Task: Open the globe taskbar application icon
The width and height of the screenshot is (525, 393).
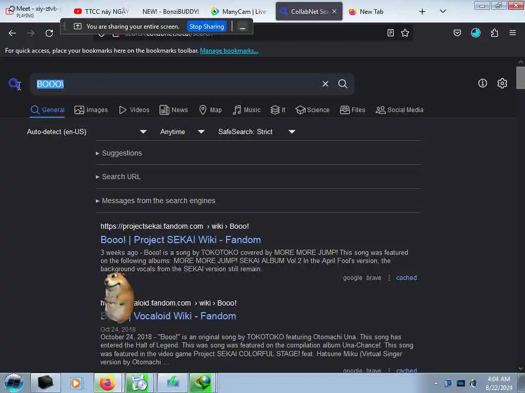Action: pyautogui.click(x=202, y=383)
